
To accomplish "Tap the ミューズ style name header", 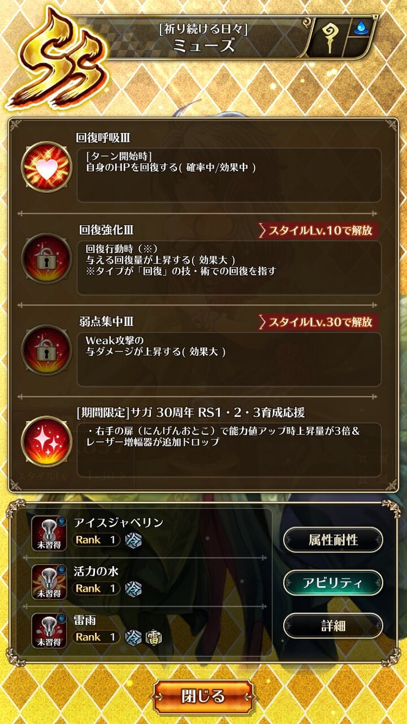I will 203,45.
